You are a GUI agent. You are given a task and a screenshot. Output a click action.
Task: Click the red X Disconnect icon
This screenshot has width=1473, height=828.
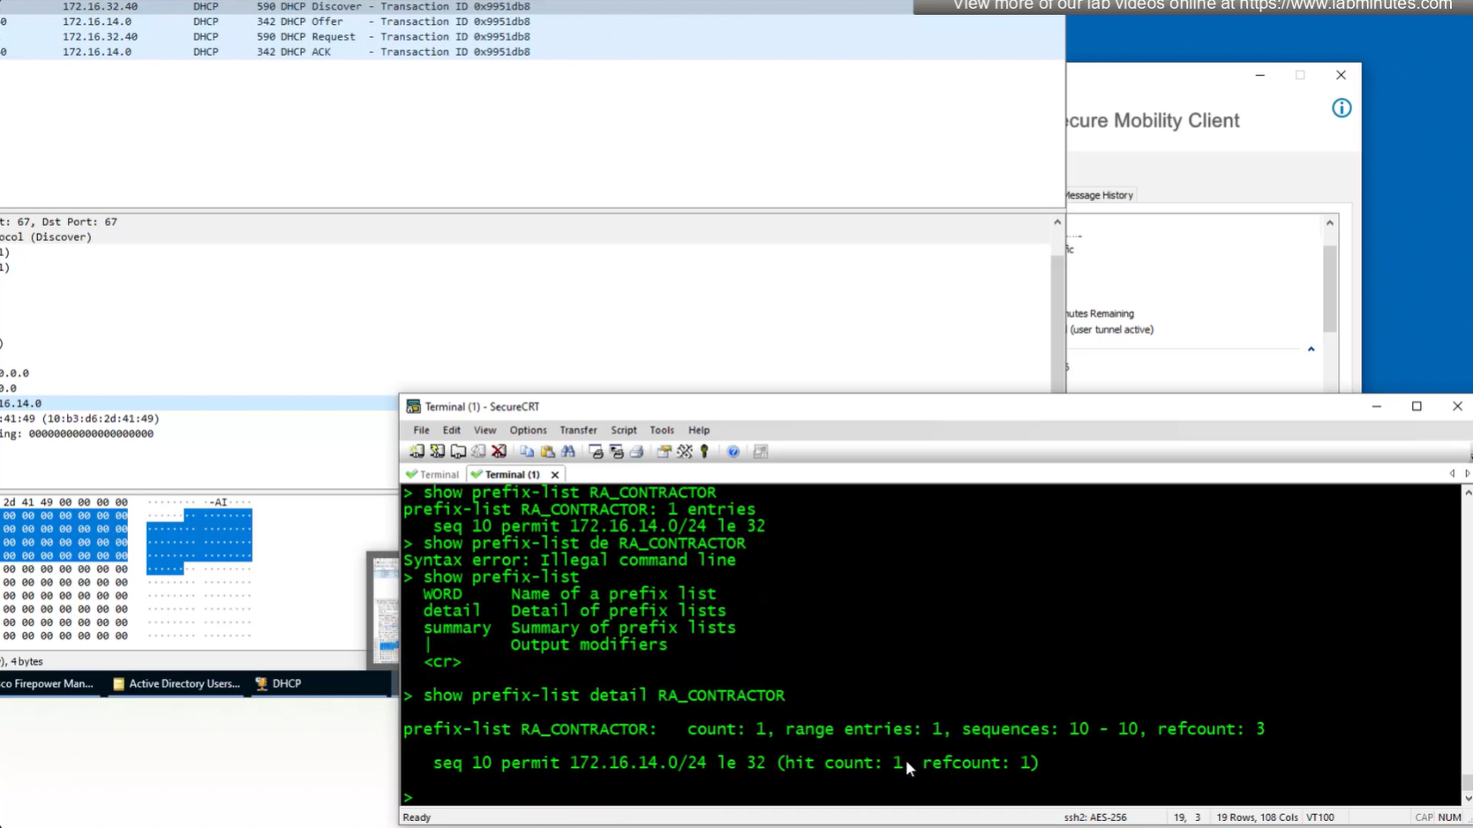point(499,452)
